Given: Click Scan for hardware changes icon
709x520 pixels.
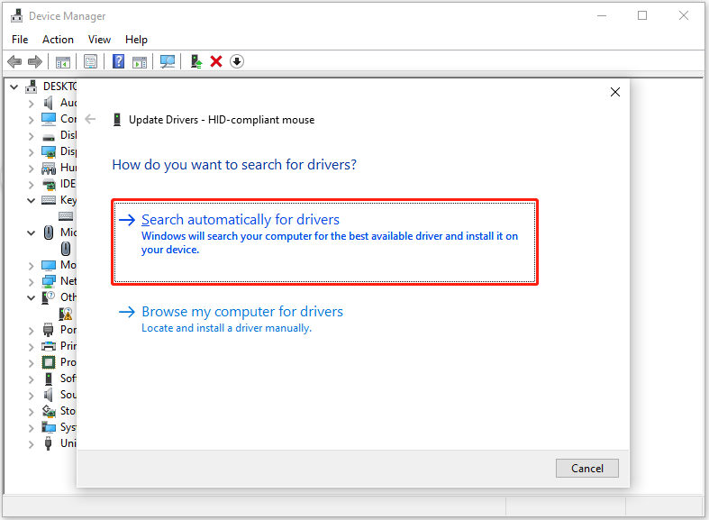Looking at the screenshot, I should pyautogui.click(x=168, y=61).
